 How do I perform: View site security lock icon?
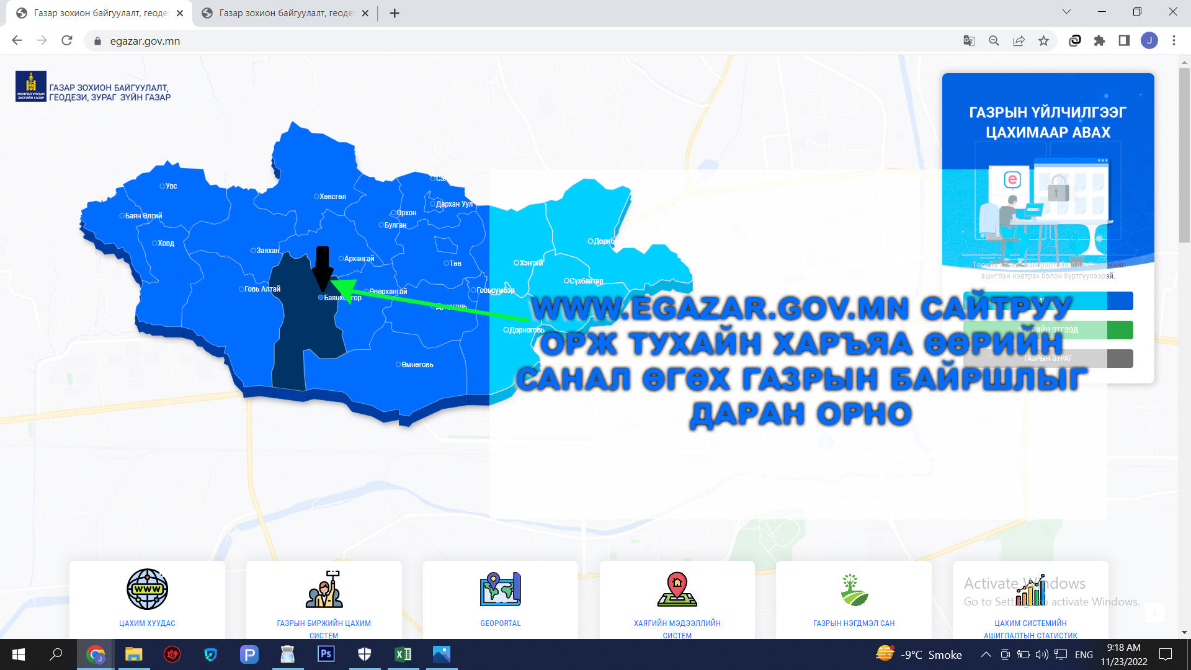click(x=97, y=41)
